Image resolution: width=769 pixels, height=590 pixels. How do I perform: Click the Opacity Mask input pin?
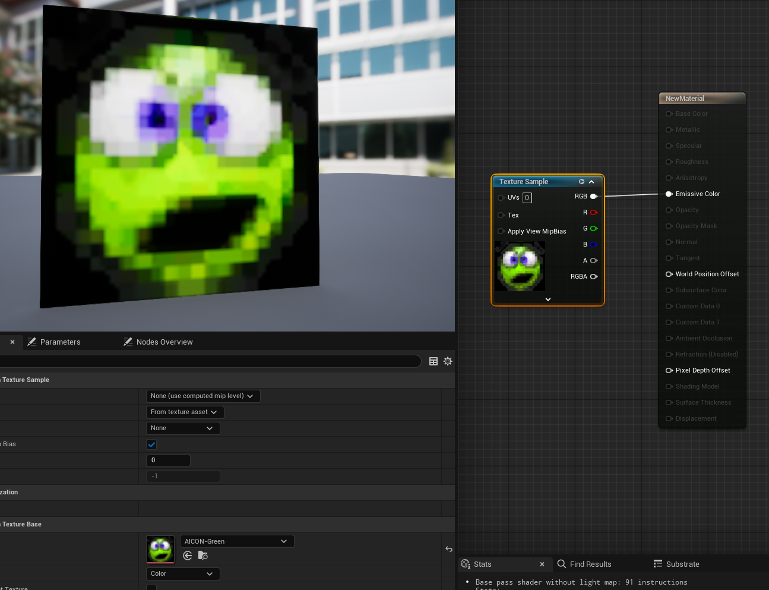(x=669, y=226)
